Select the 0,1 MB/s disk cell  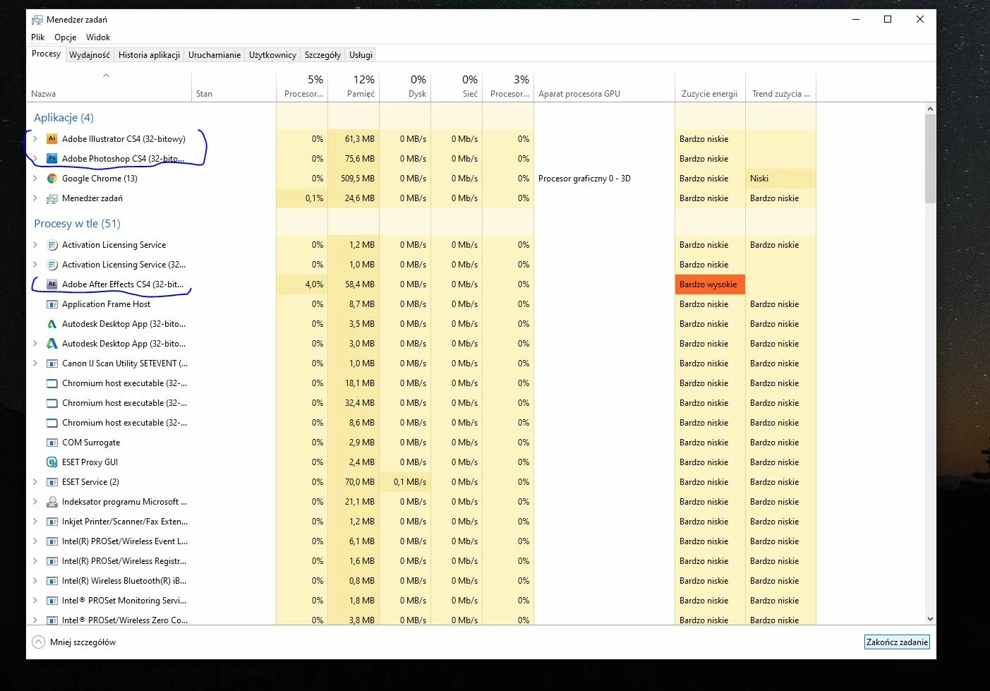click(x=405, y=482)
